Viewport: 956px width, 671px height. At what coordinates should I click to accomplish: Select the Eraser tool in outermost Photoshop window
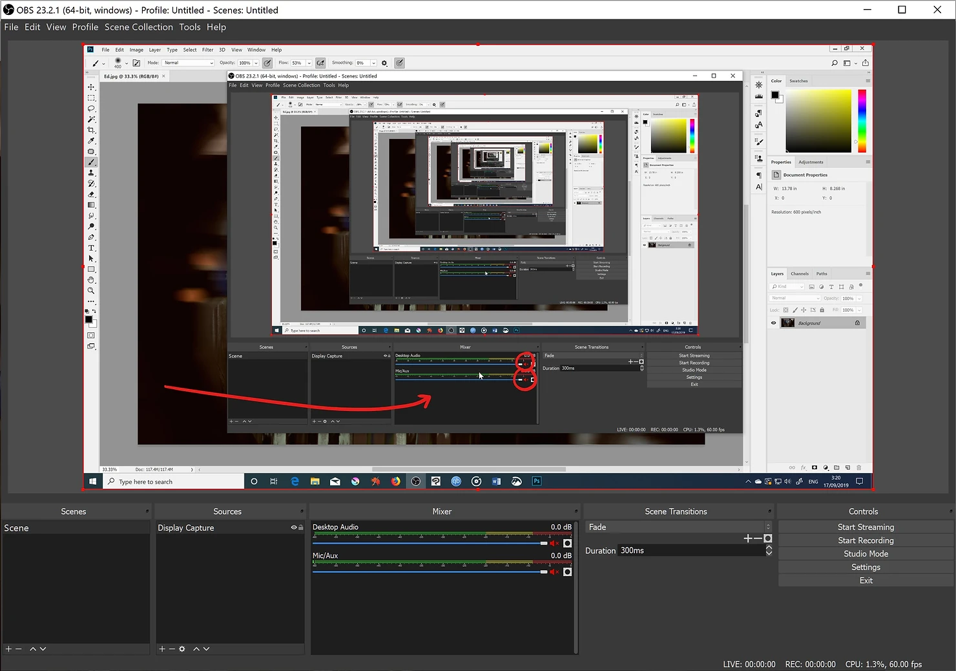click(91, 195)
